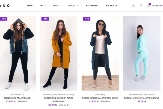163x109 pixels.
Task: Expand the DZIECKO menu dropdown
Action: point(73,5)
